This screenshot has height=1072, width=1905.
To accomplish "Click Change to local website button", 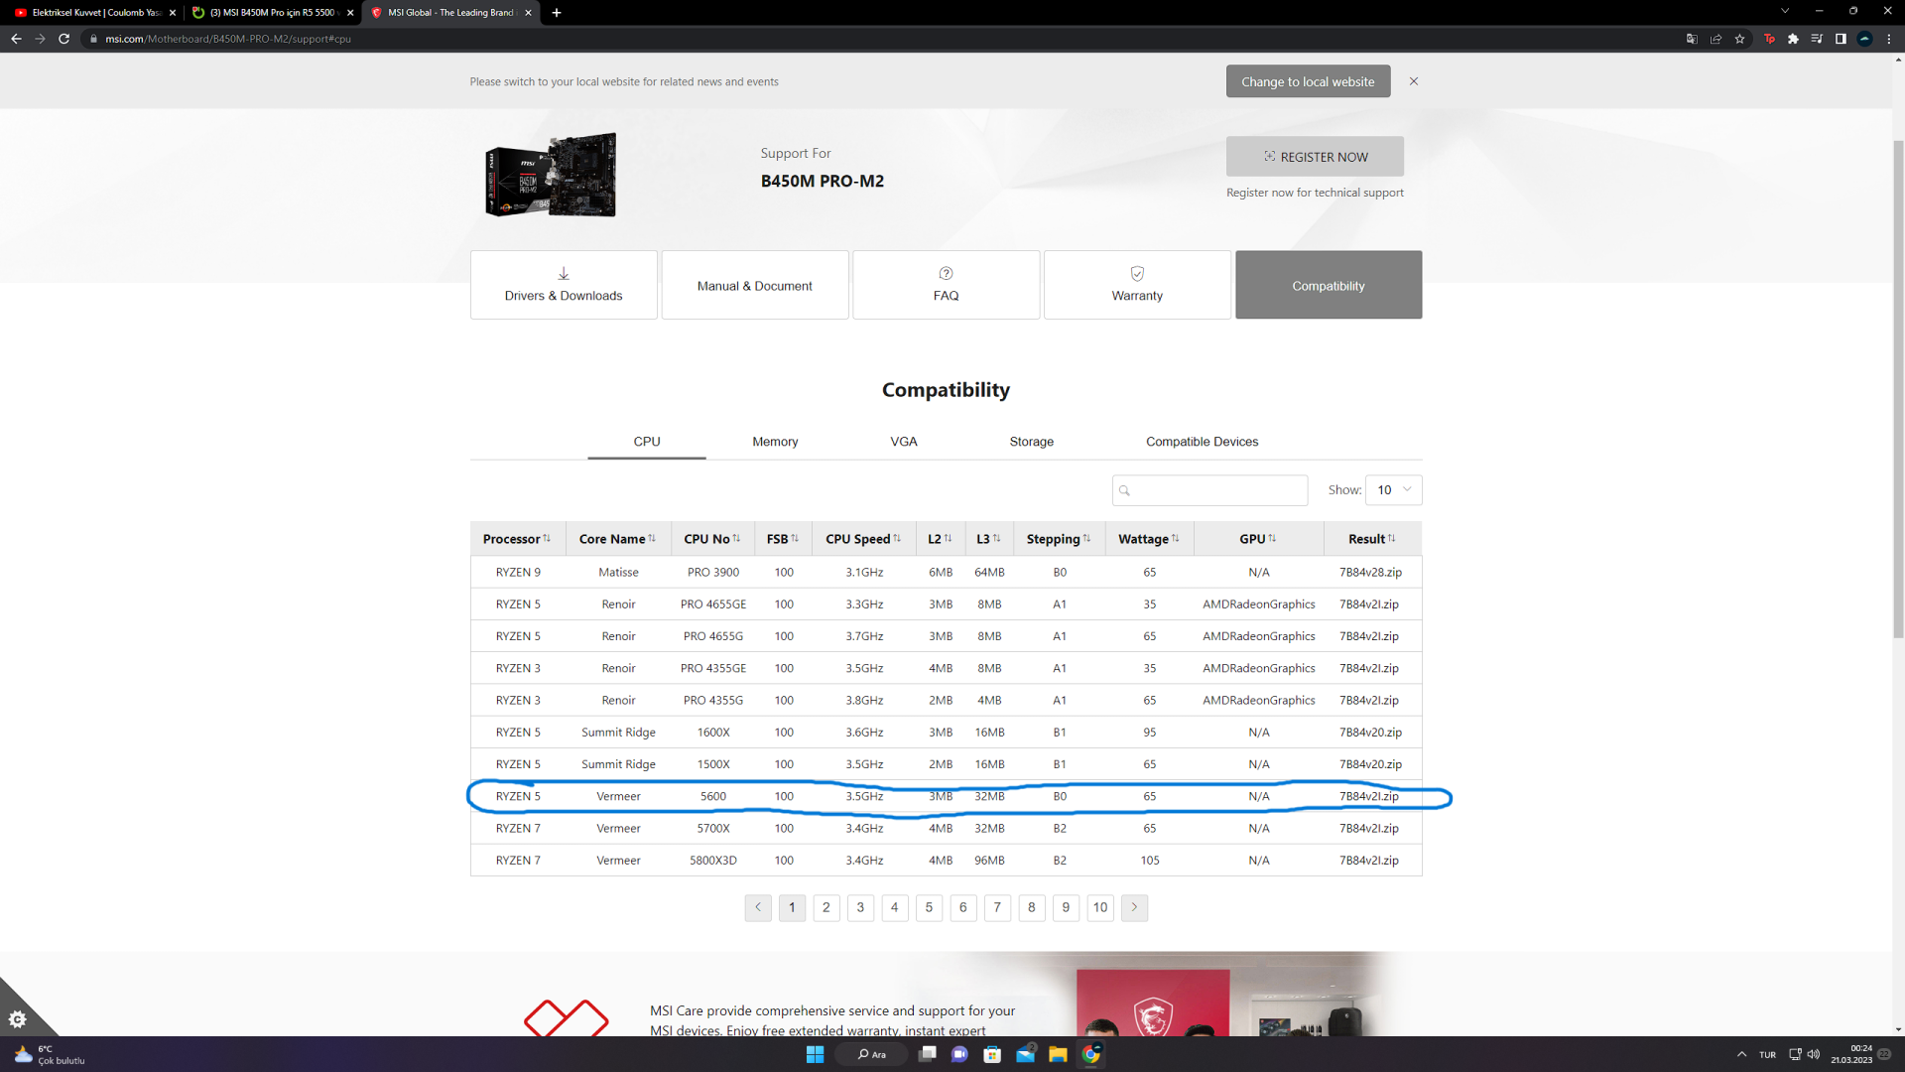I will pyautogui.click(x=1308, y=81).
